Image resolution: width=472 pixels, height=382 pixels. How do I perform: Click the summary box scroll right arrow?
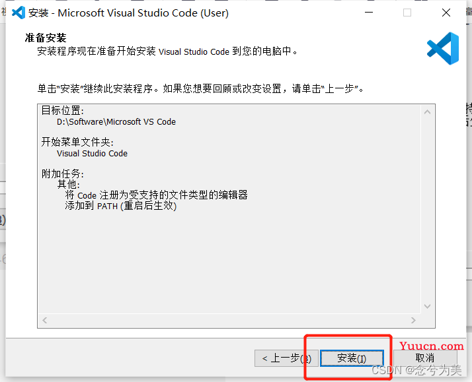pyautogui.click(x=413, y=321)
